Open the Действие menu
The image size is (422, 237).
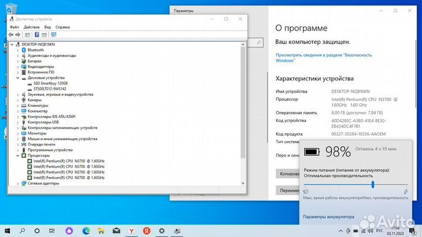(32, 27)
